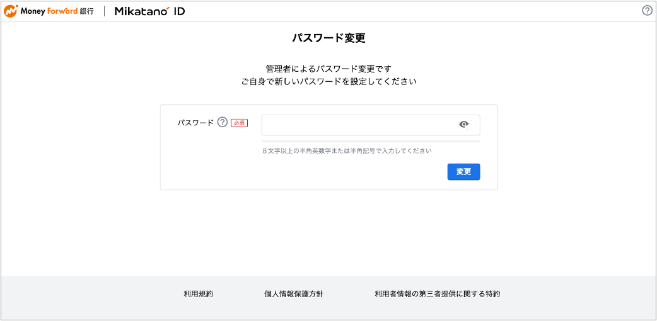Image resolution: width=657 pixels, height=321 pixels.
Task: Open the help icon in top-right corner
Action: point(647,11)
